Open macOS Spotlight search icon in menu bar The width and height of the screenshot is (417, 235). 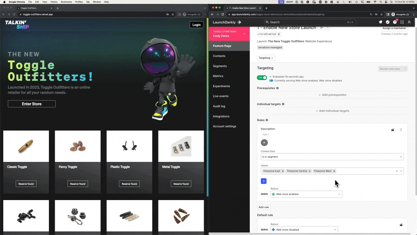(x=380, y=2)
